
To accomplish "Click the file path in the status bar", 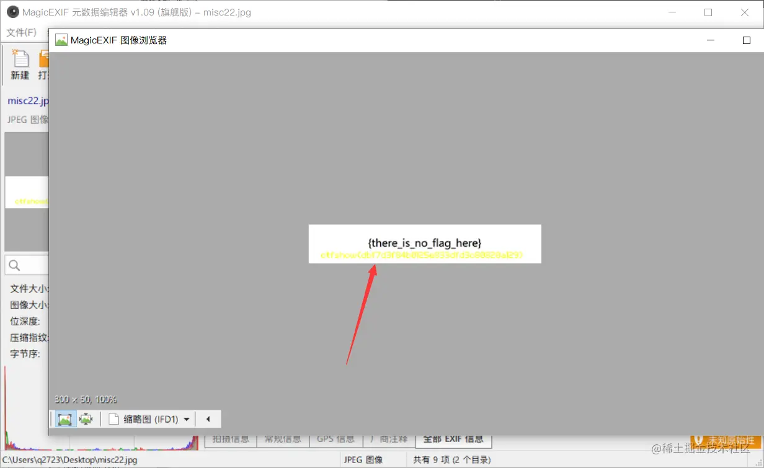I will 69,460.
